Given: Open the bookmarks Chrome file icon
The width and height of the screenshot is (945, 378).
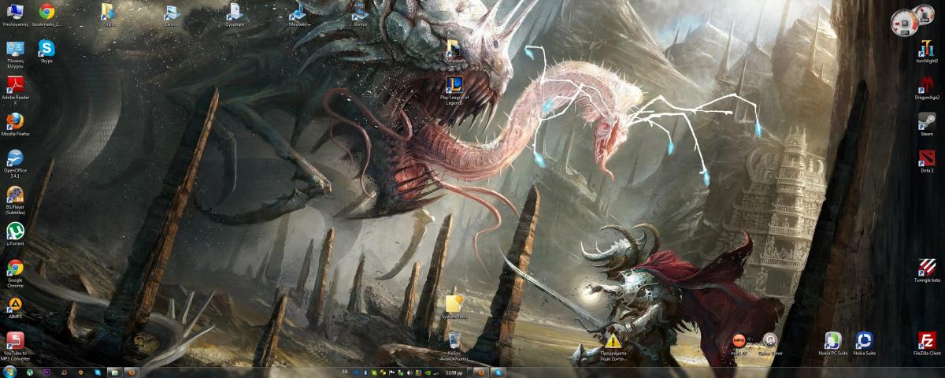Looking at the screenshot, I should tap(47, 15).
